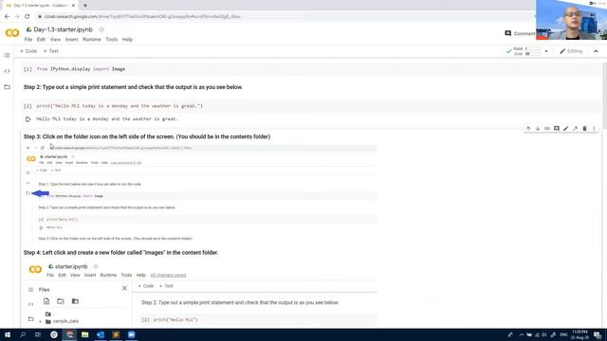
Task: Open the clock in the system tray
Action: [x=579, y=334]
